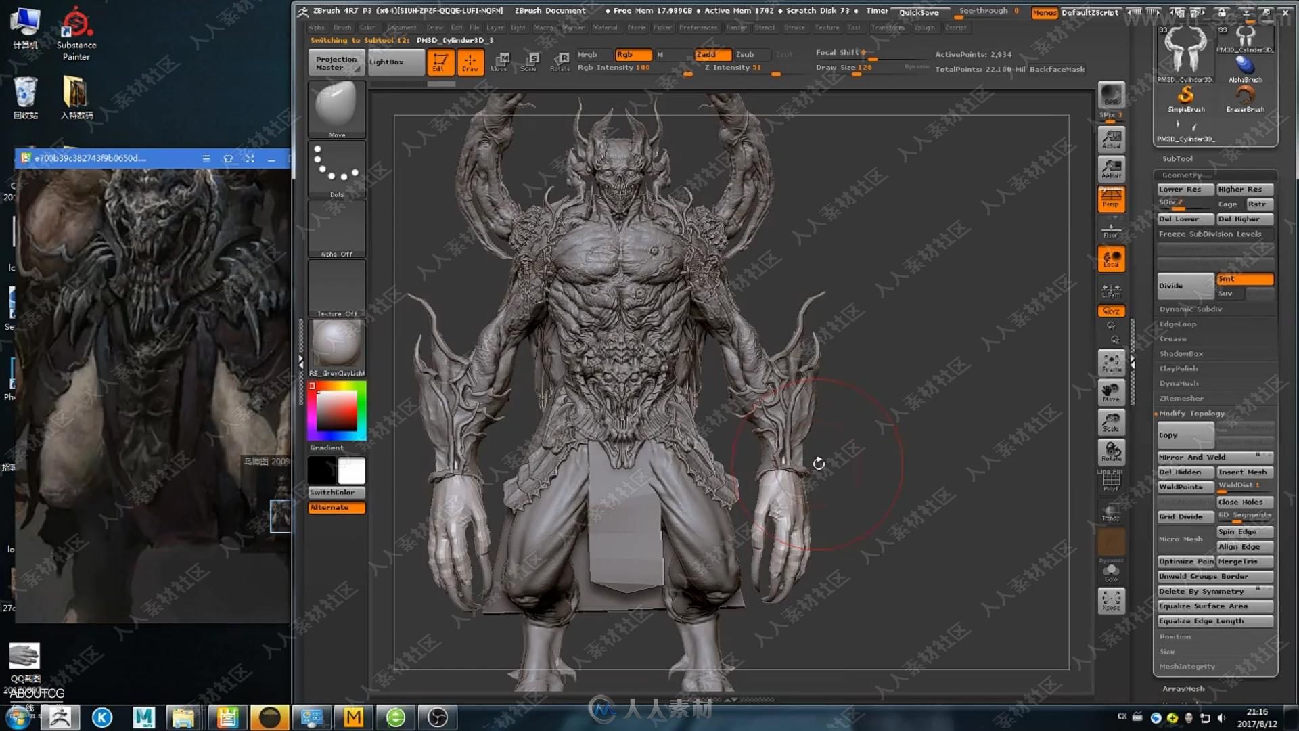Screen dimensions: 1299x731
Task: Click the Xpose icon
Action: point(1111,601)
